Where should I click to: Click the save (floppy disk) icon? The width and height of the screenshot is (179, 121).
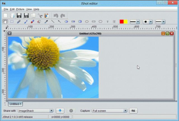[x=19, y=16]
